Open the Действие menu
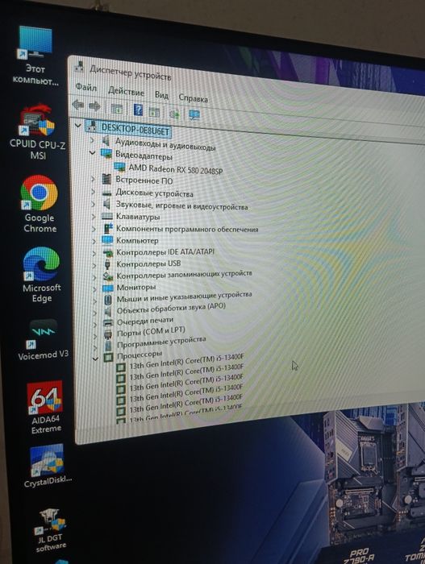 (126, 91)
